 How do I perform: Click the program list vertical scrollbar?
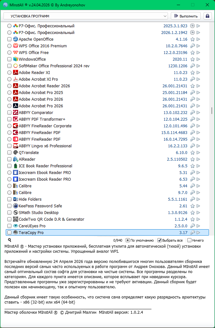pyautogui.click(x=212, y=110)
